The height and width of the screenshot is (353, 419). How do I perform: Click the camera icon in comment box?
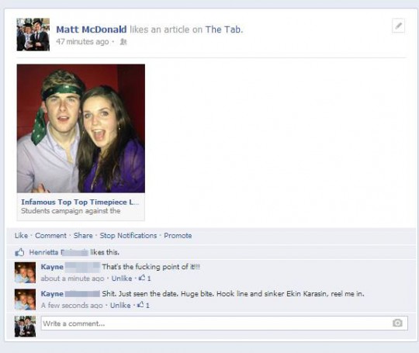[397, 323]
